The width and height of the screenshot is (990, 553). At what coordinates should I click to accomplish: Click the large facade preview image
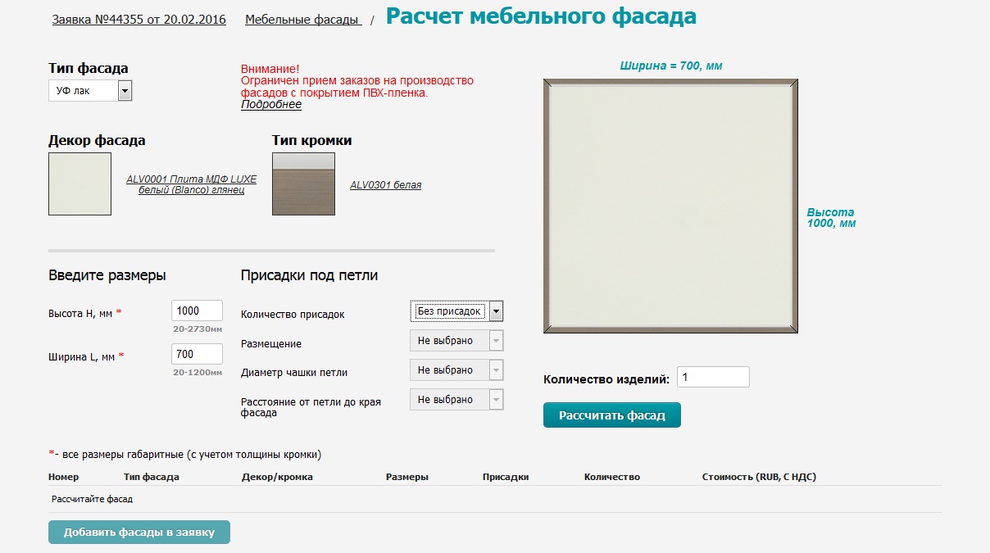670,206
